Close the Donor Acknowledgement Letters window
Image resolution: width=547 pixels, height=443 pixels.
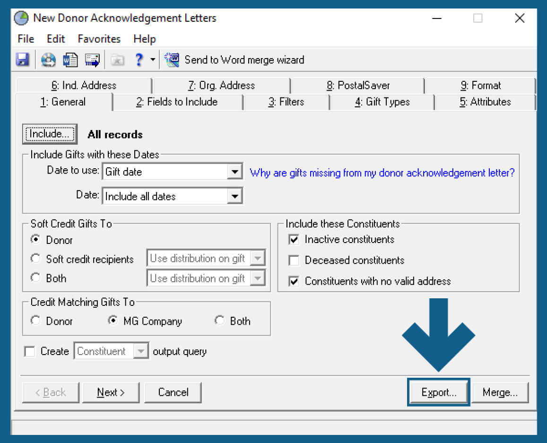(520, 18)
